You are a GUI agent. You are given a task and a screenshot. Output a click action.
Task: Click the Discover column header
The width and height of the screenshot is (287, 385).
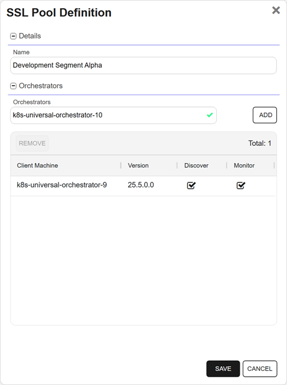196,165
